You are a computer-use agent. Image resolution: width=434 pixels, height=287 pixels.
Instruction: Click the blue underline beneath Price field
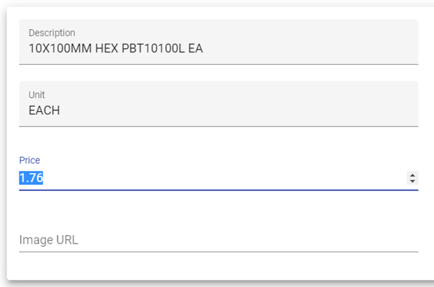coord(218,190)
